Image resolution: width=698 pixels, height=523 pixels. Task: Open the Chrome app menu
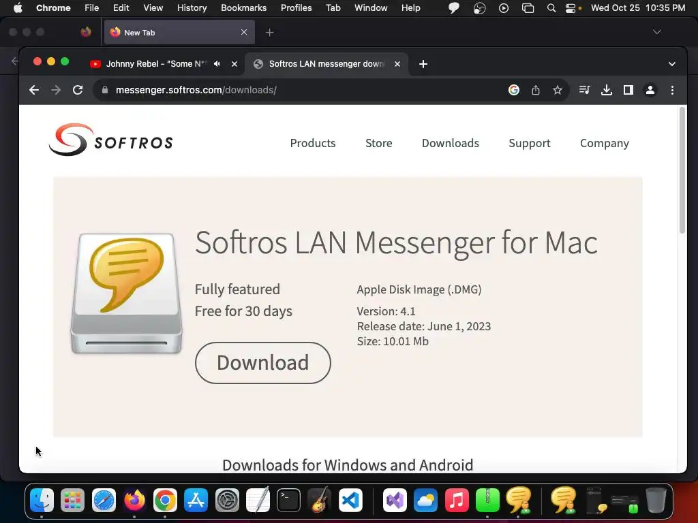coord(53,7)
